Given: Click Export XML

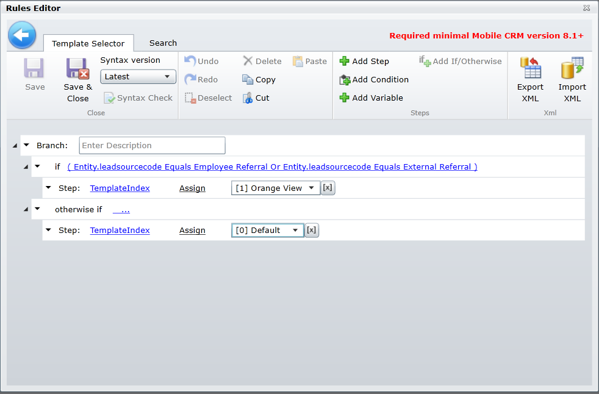Looking at the screenshot, I should click(530, 79).
